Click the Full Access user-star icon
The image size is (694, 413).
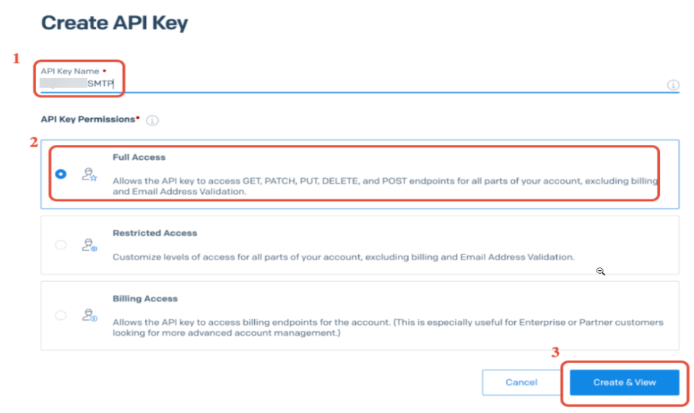[90, 174]
